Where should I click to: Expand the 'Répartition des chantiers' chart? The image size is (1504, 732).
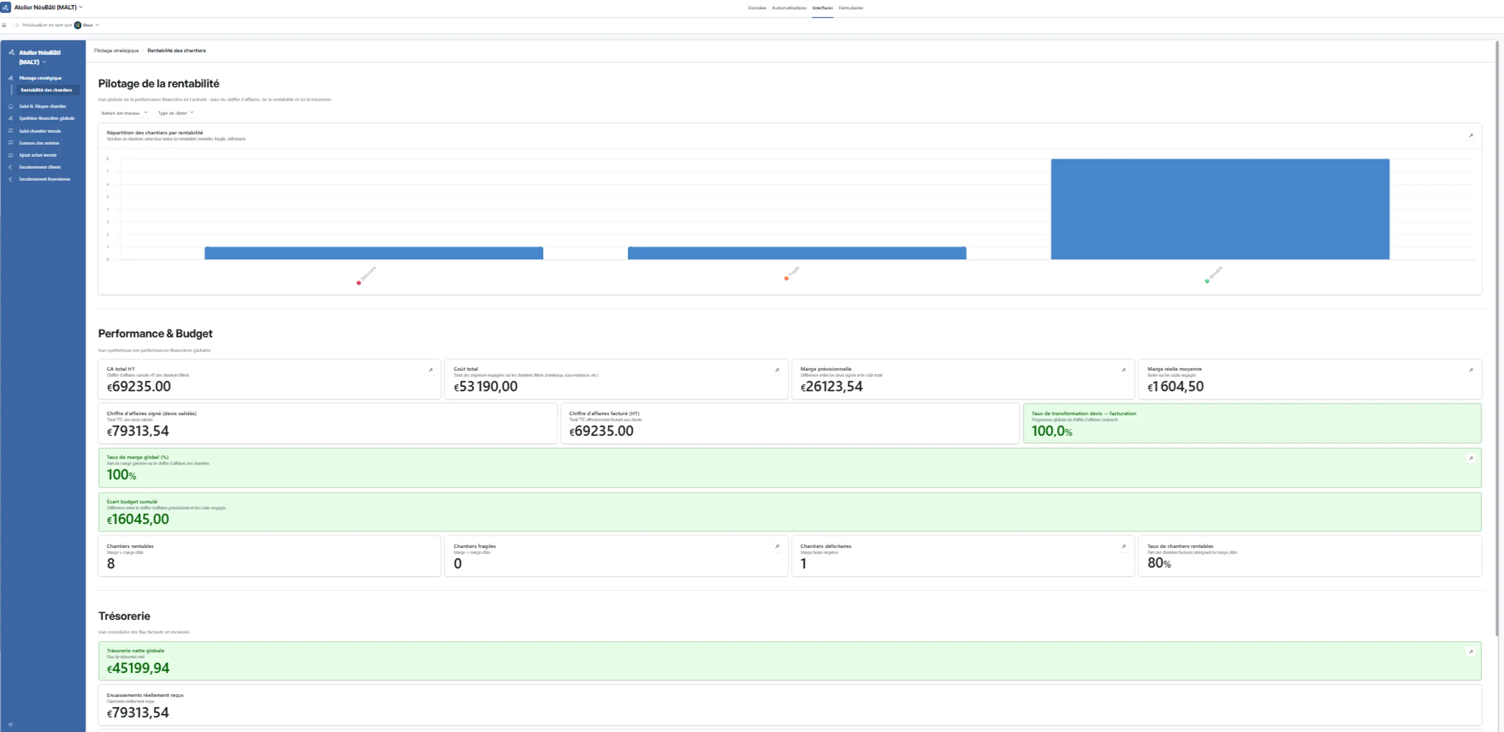[1471, 136]
